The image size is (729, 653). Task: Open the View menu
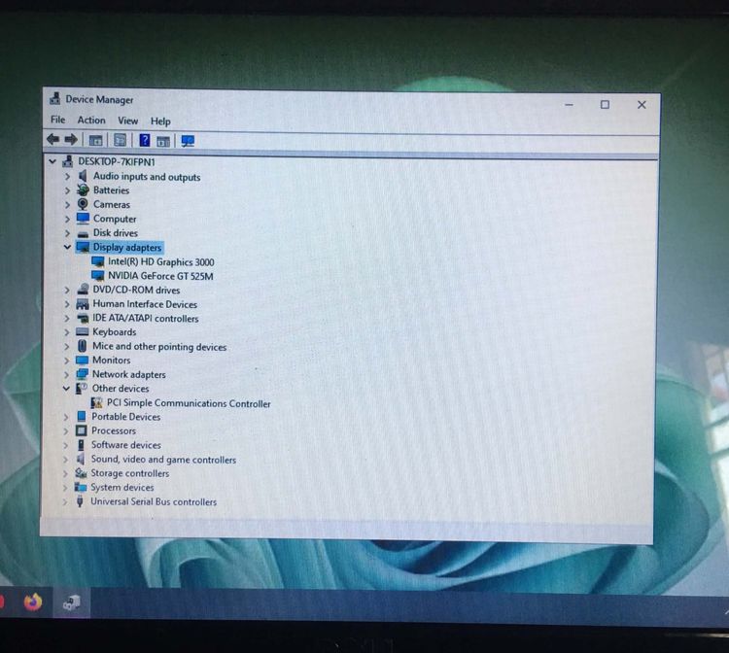(128, 120)
